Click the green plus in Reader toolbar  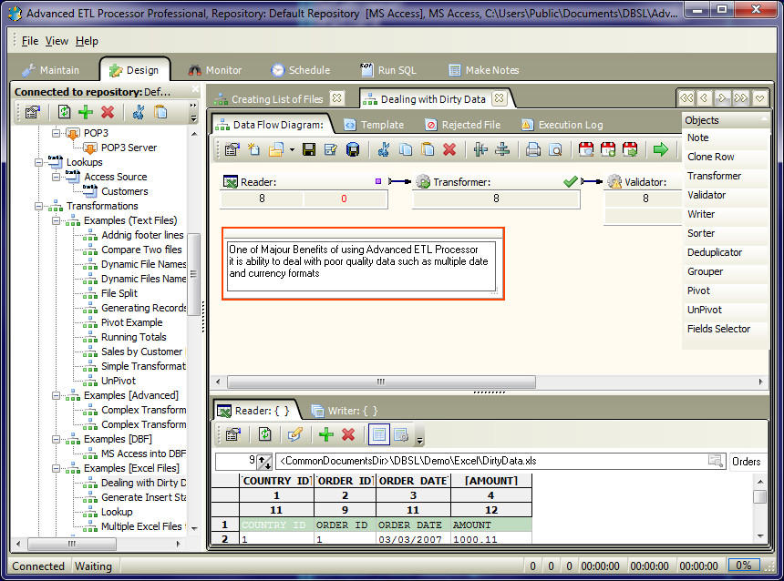[326, 434]
